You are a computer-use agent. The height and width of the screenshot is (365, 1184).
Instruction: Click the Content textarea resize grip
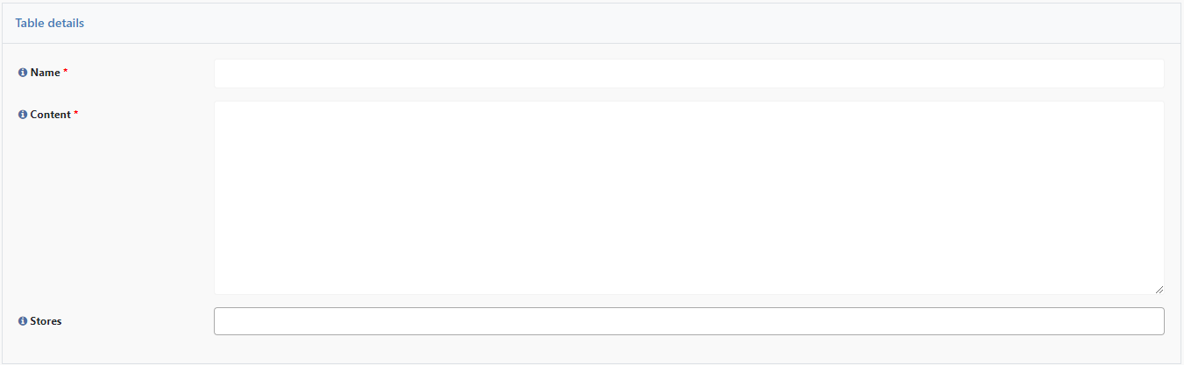1159,289
